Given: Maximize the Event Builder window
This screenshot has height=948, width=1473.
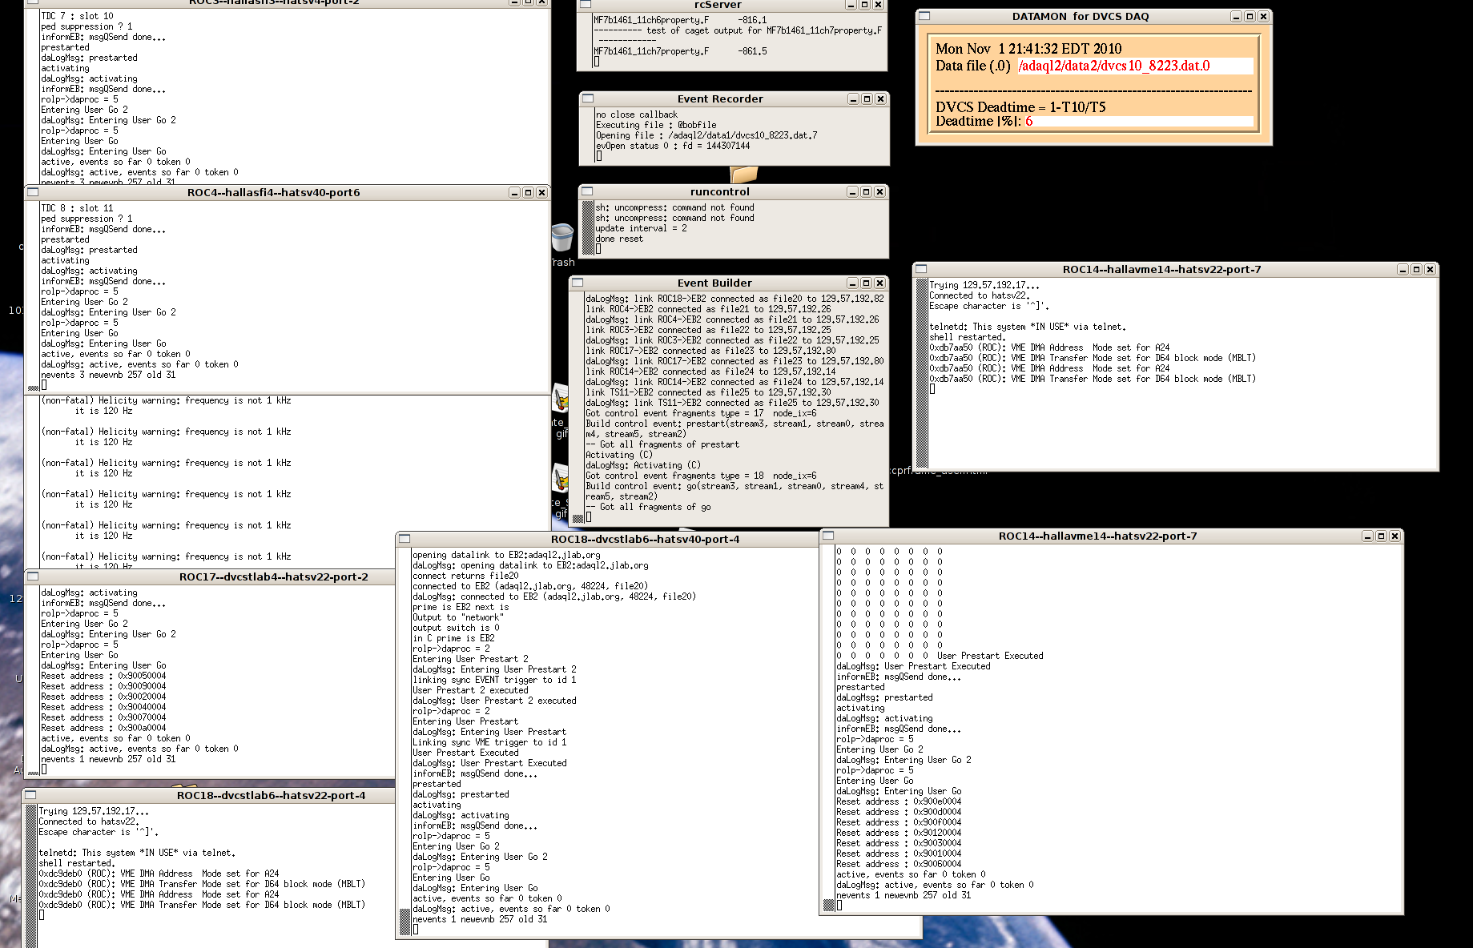Looking at the screenshot, I should click(866, 283).
